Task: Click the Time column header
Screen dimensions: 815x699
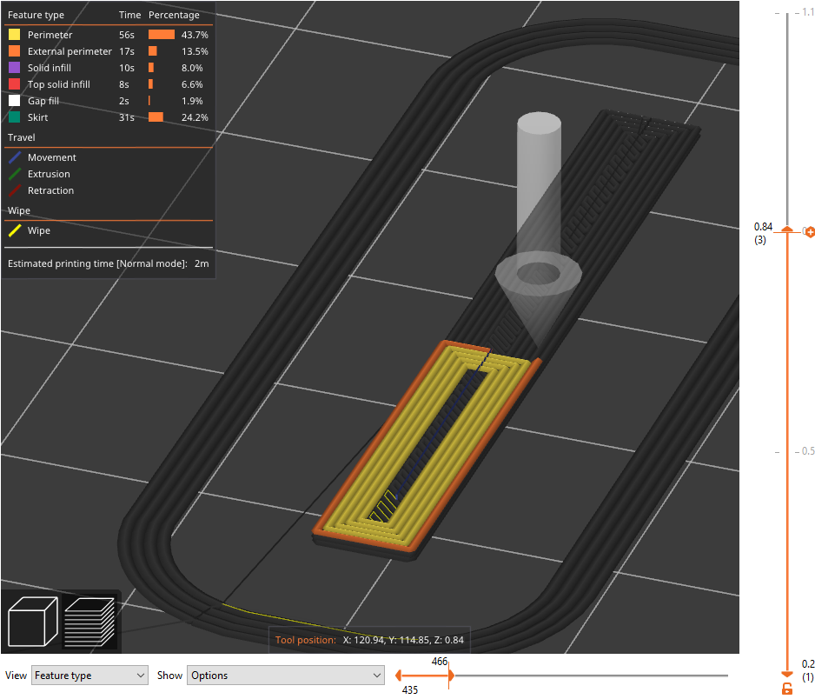Action: tap(129, 15)
